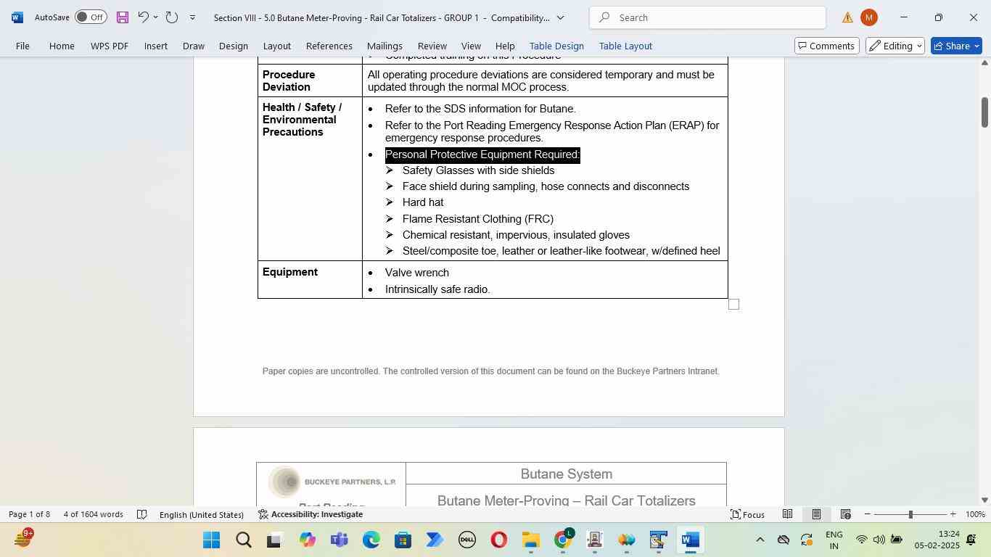This screenshot has width=991, height=557.
Task: Open the ENG IN language indicator
Action: point(834,540)
